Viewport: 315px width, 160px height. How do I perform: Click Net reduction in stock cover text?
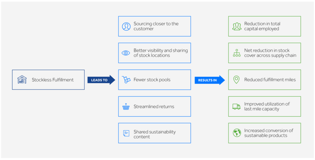[270, 53]
